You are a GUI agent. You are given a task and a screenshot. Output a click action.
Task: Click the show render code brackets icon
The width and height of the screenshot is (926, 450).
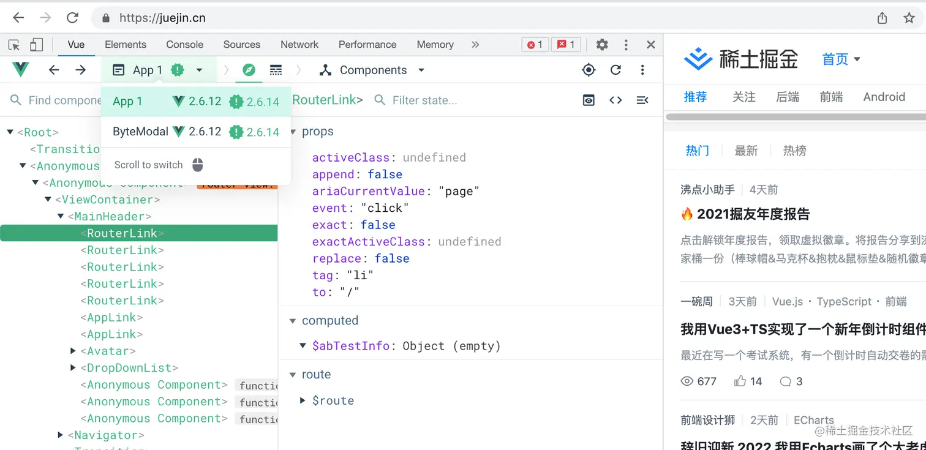(615, 100)
